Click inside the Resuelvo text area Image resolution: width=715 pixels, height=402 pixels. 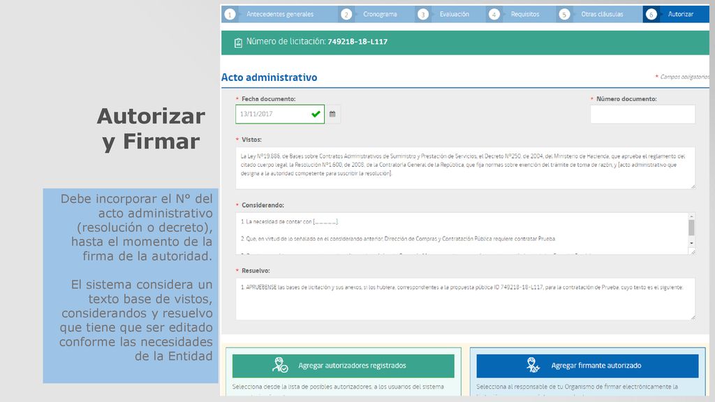pyautogui.click(x=465, y=299)
